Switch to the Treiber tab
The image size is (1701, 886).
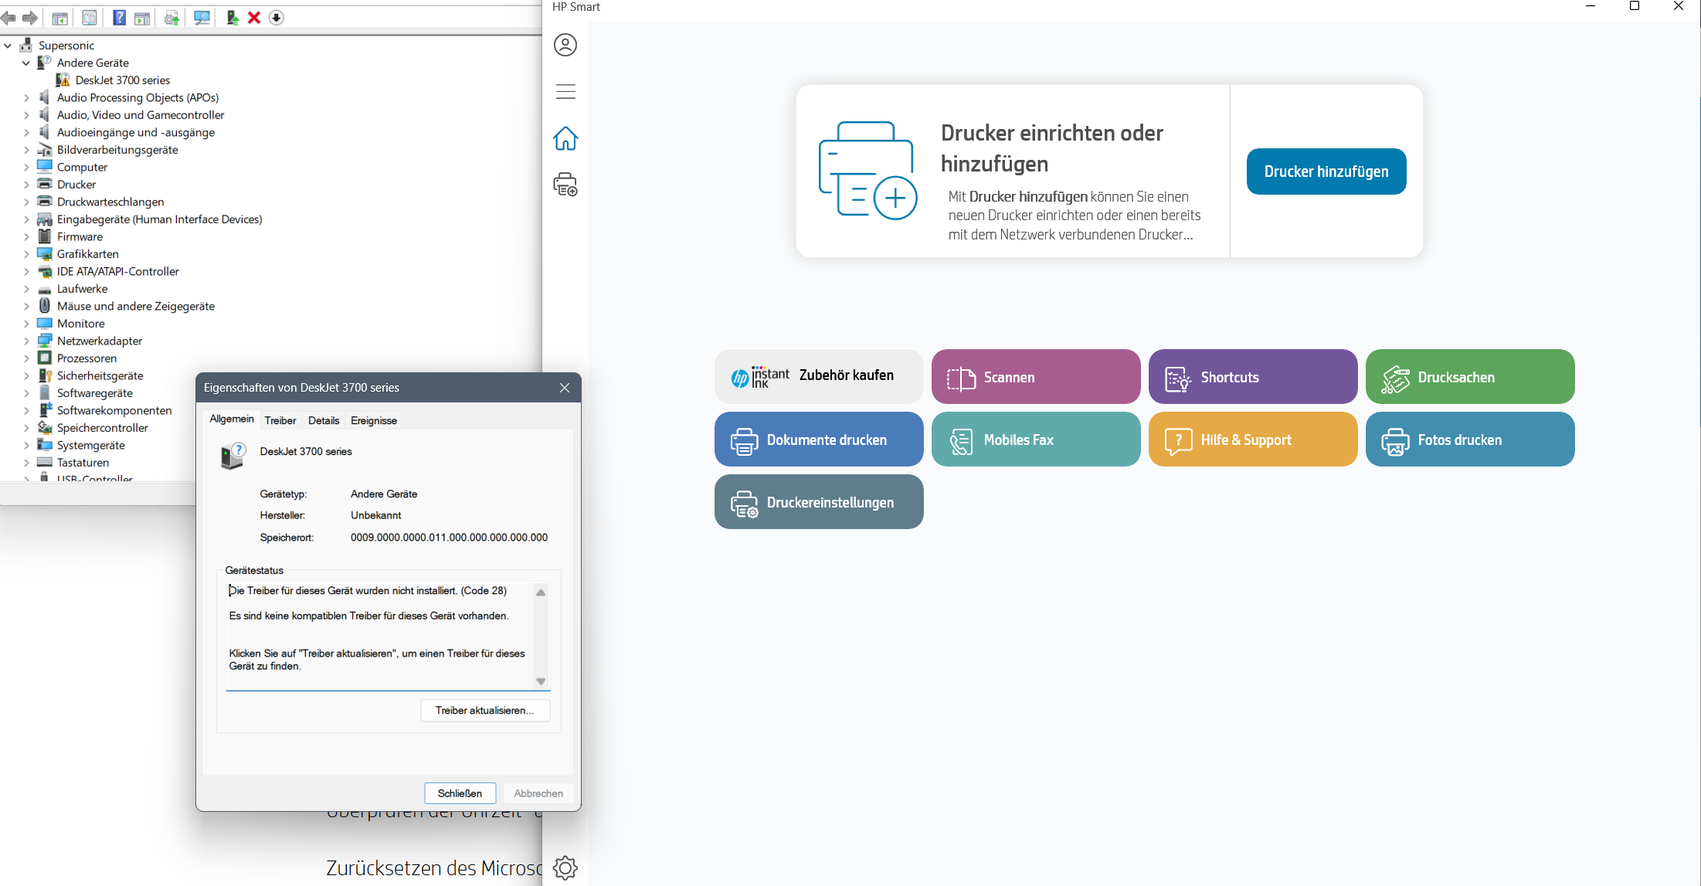tap(280, 420)
